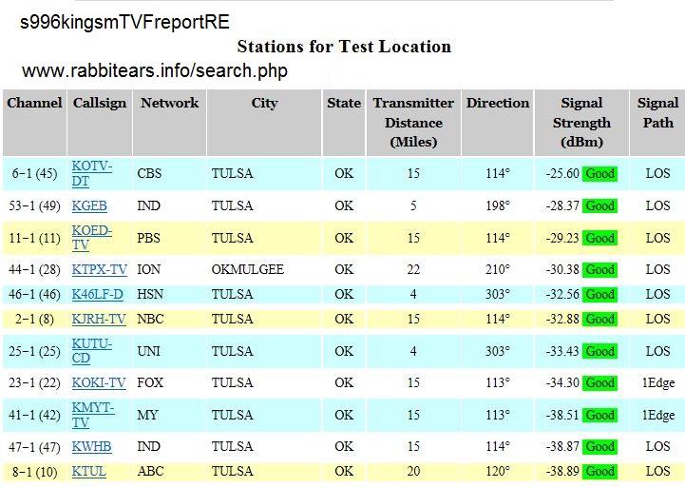Open the KTUL station link

[88, 471]
